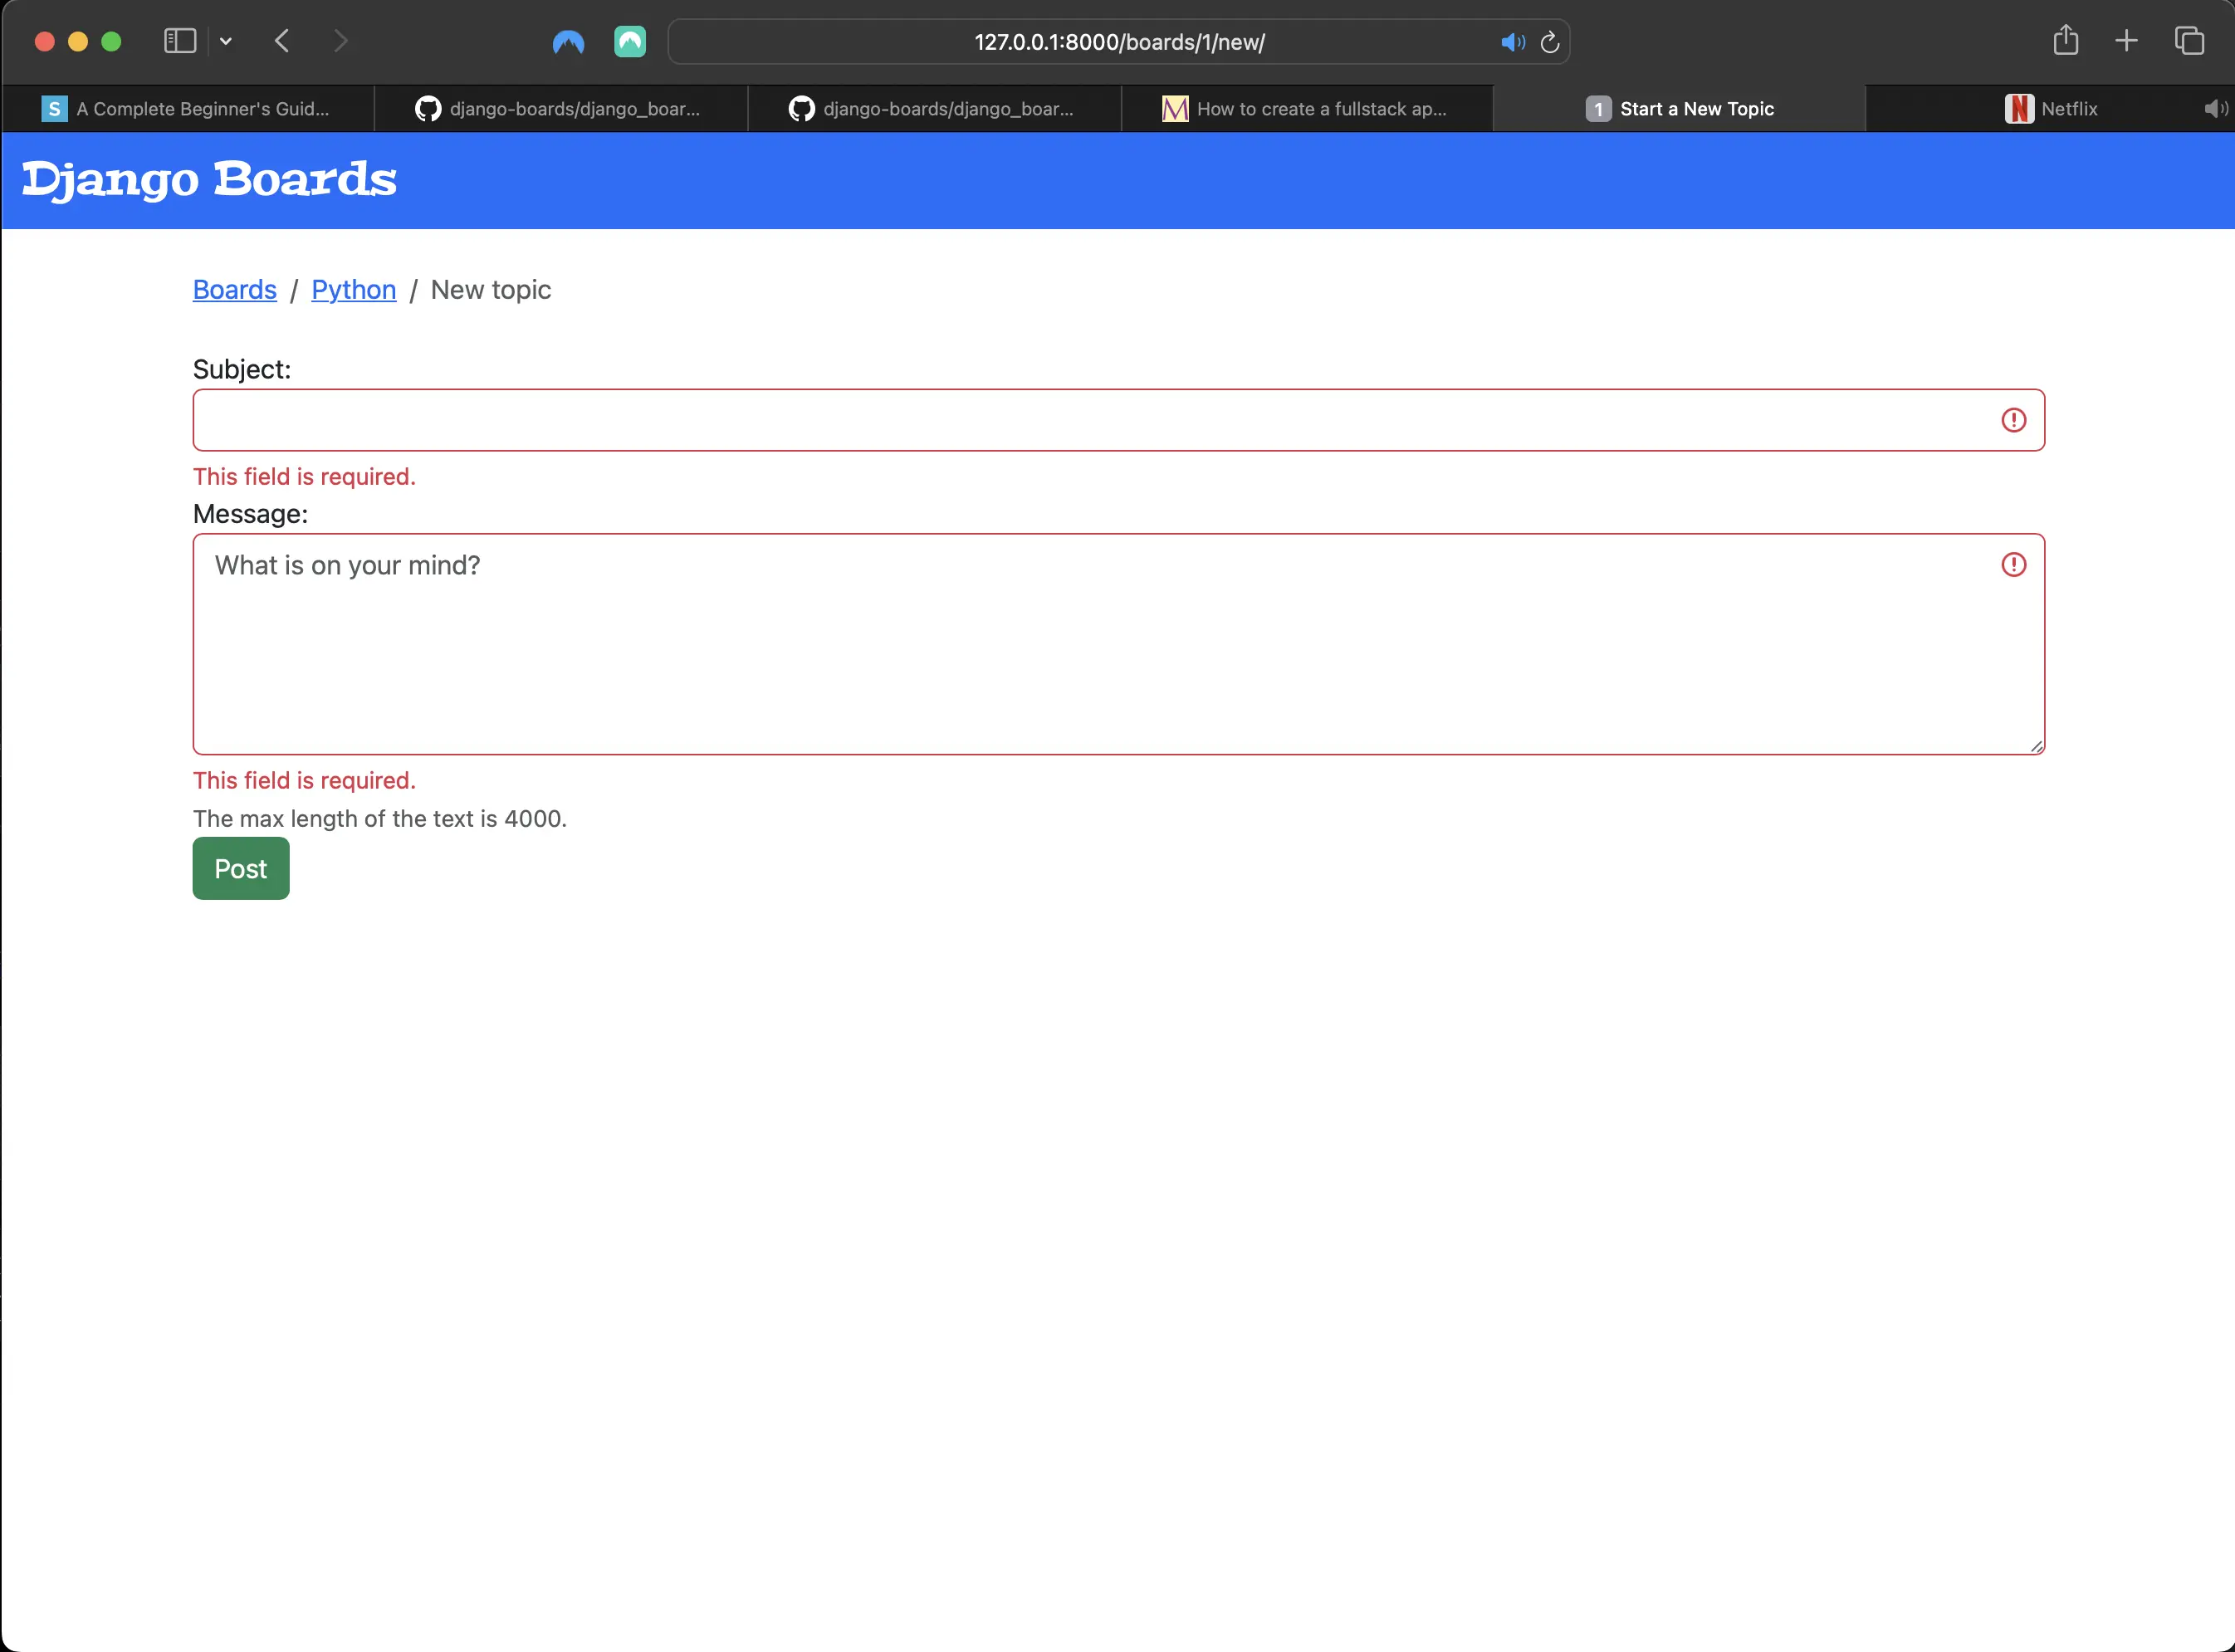
Task: Click into the Message textarea
Action: click(x=1118, y=644)
